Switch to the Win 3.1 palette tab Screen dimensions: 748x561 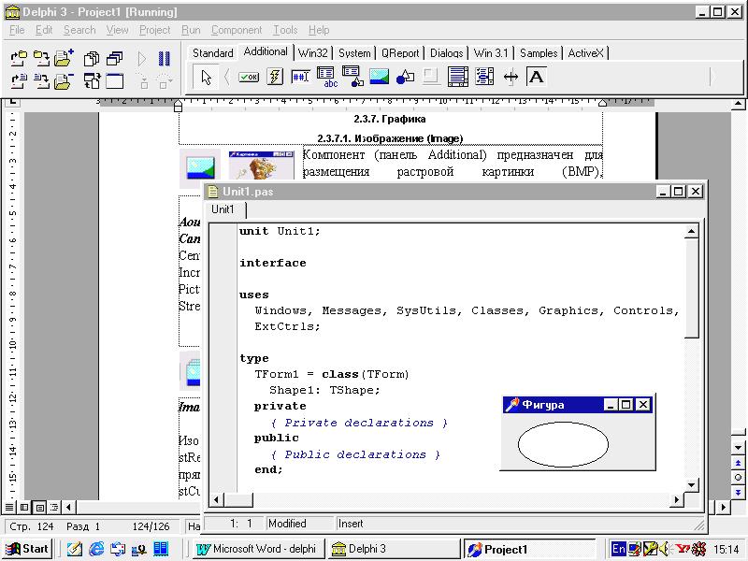[x=491, y=53]
